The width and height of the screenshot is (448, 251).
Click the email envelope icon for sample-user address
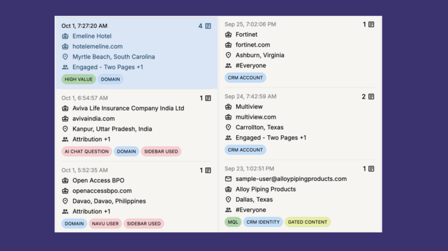point(228,179)
